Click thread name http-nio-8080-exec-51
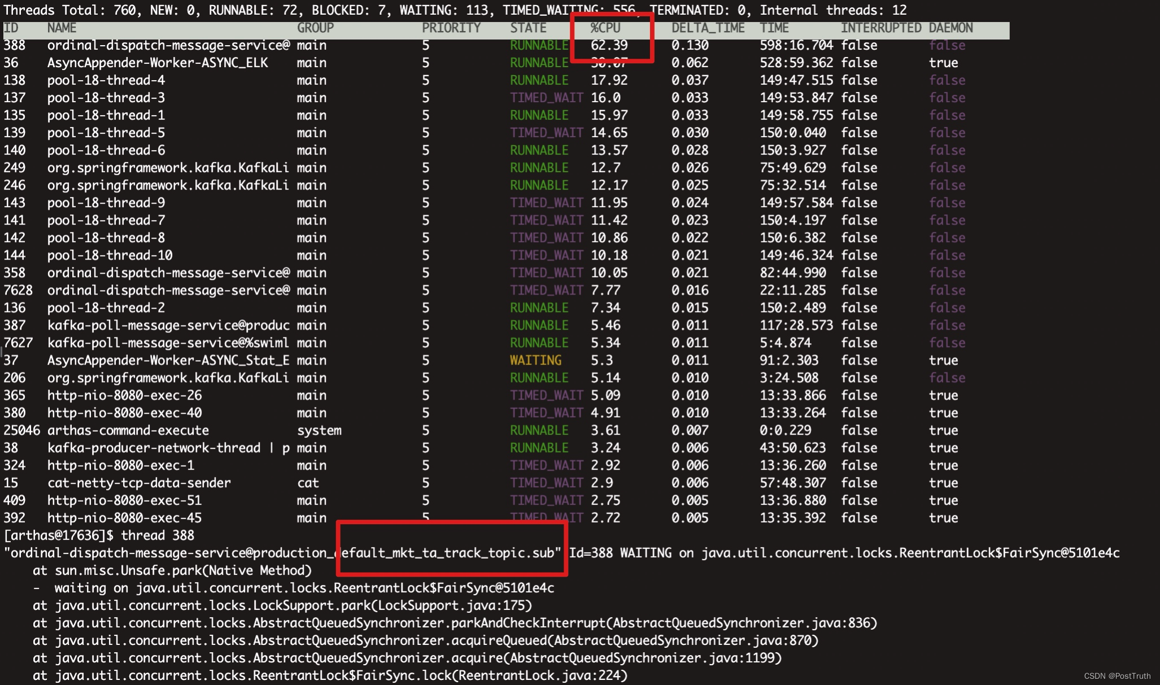 [x=125, y=500]
